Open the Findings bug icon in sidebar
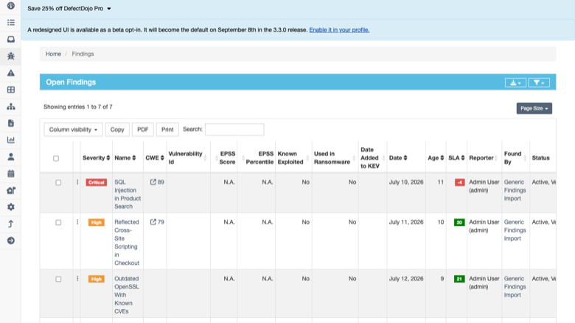The width and height of the screenshot is (575, 323). pos(10,57)
